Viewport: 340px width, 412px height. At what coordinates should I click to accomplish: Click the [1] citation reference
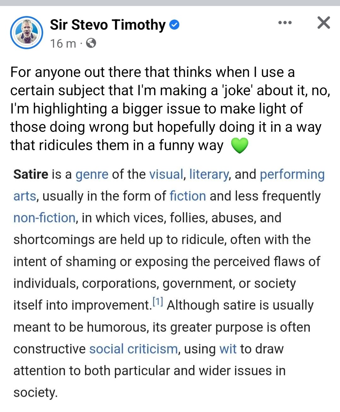click(x=158, y=302)
